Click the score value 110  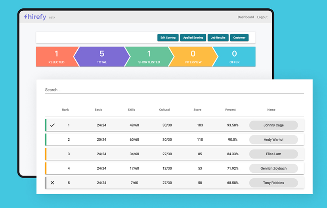coord(200,139)
